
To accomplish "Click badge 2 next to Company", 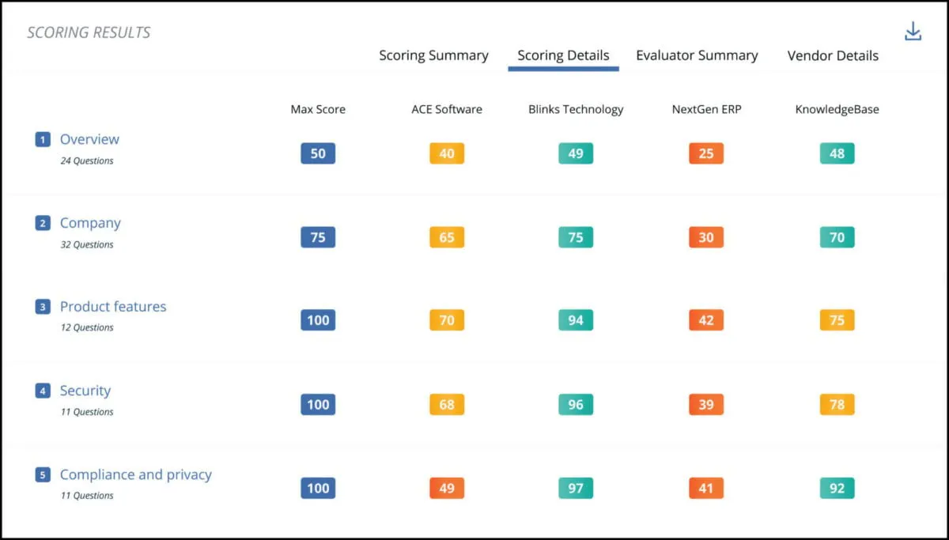I will pyautogui.click(x=42, y=223).
